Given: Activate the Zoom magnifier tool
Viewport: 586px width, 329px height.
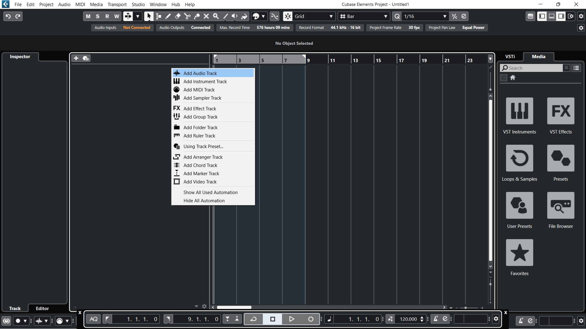Looking at the screenshot, I should 216,16.
